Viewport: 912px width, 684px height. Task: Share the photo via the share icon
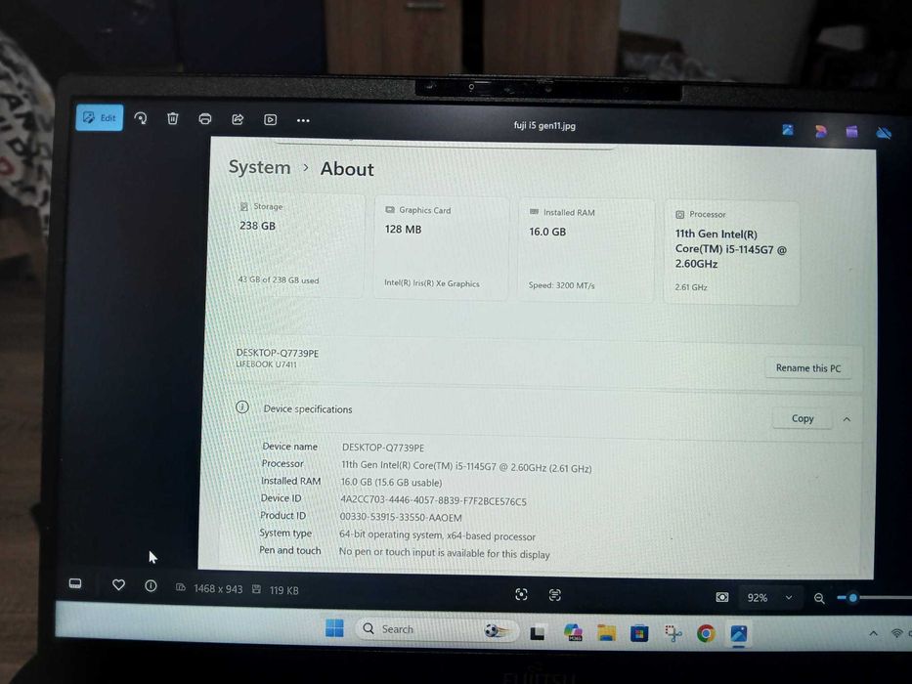tap(238, 120)
